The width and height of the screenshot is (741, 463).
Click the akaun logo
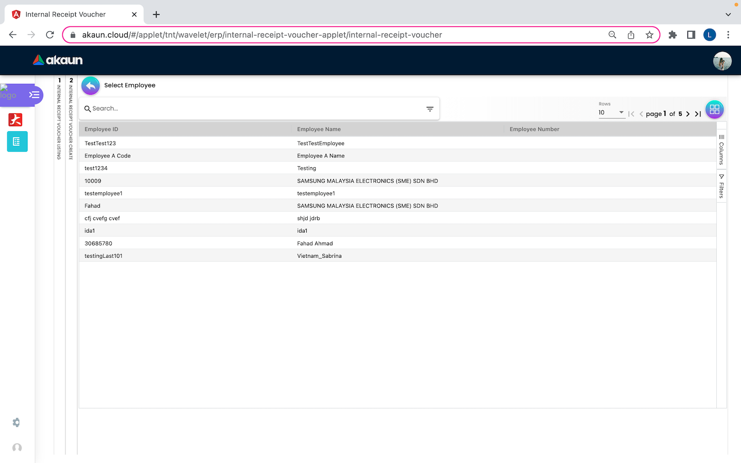tap(58, 60)
